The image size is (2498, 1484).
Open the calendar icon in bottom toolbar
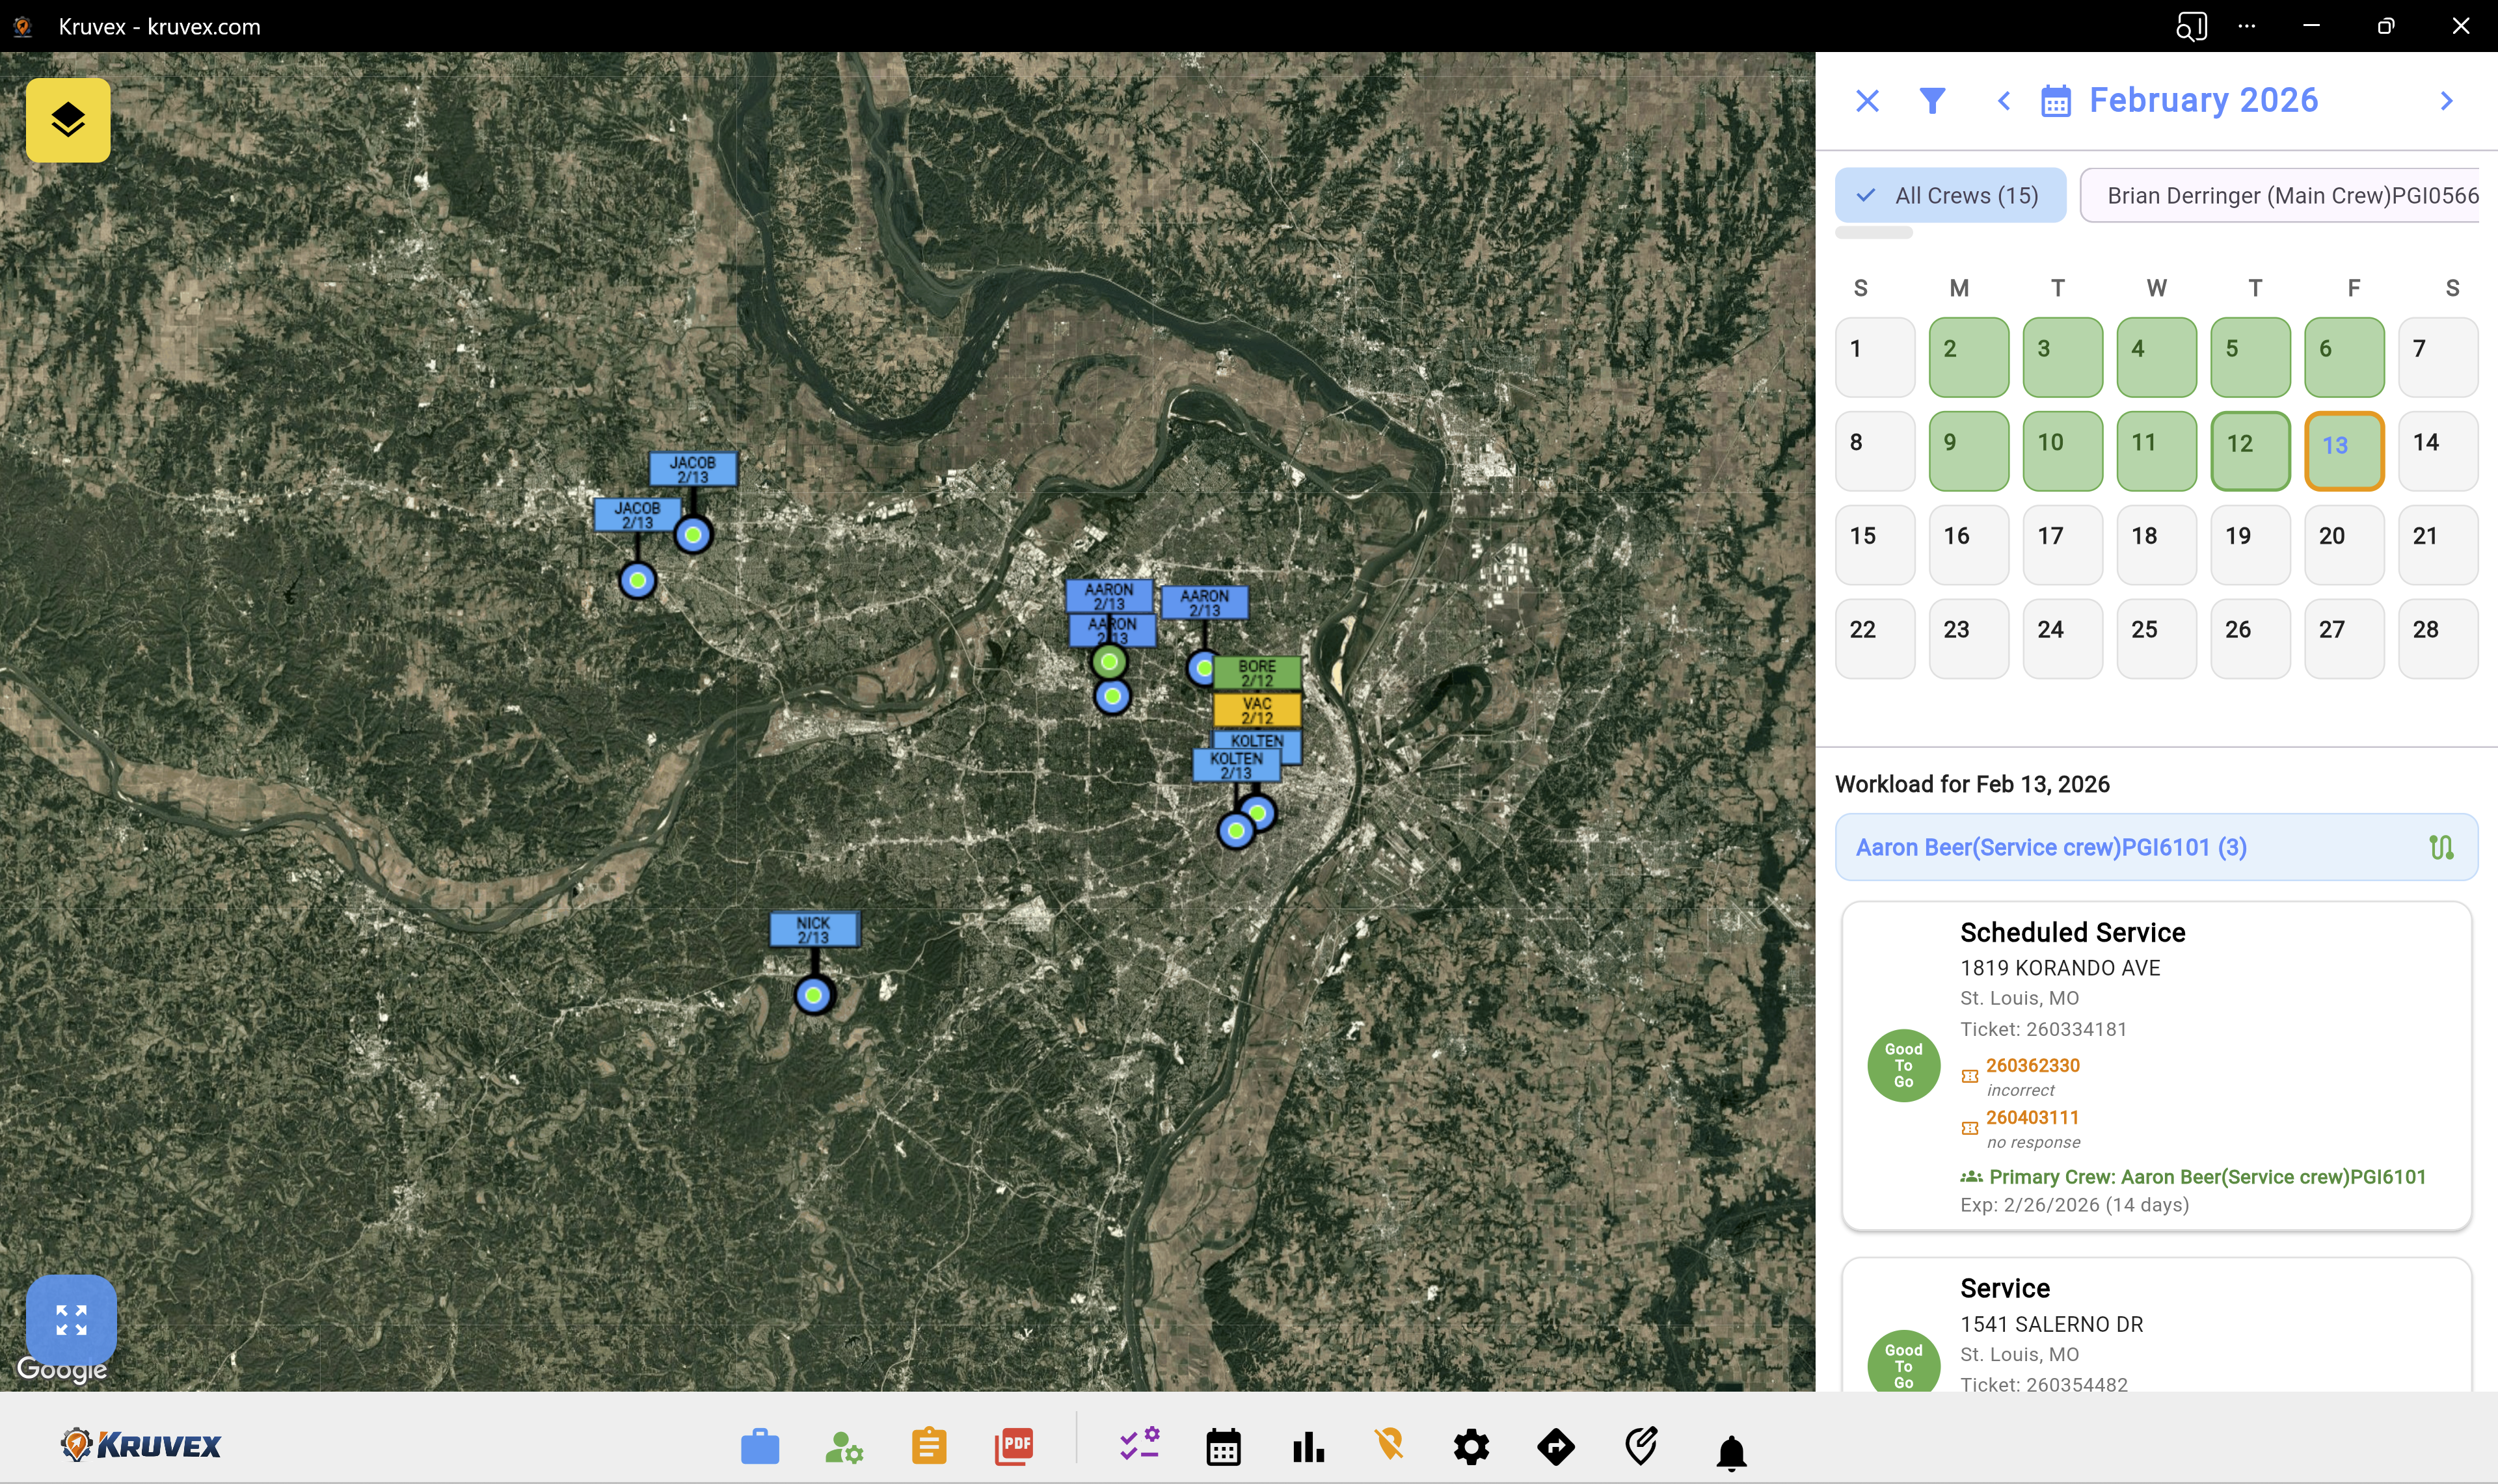[1223, 1446]
